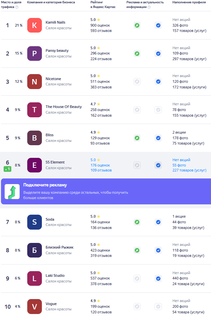Click grey advertising icon for Nicetone
Viewport: 211px width, 319px height.
137,82
